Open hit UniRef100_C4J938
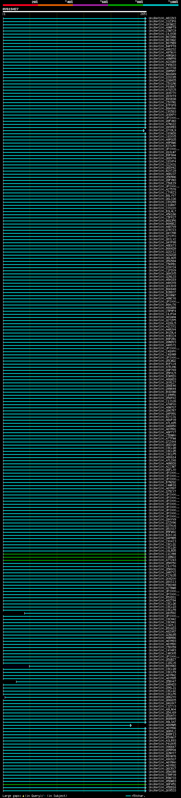 click(x=162, y=34)
